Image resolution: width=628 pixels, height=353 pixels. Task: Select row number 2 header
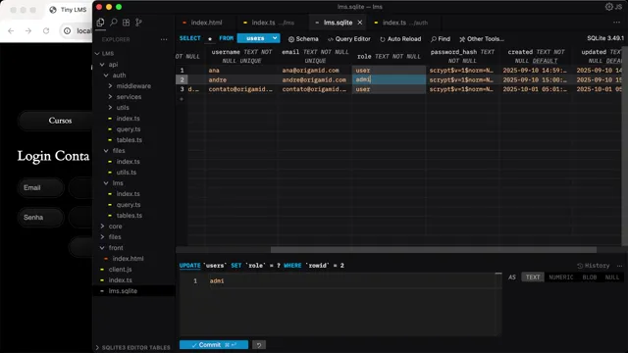coord(182,79)
